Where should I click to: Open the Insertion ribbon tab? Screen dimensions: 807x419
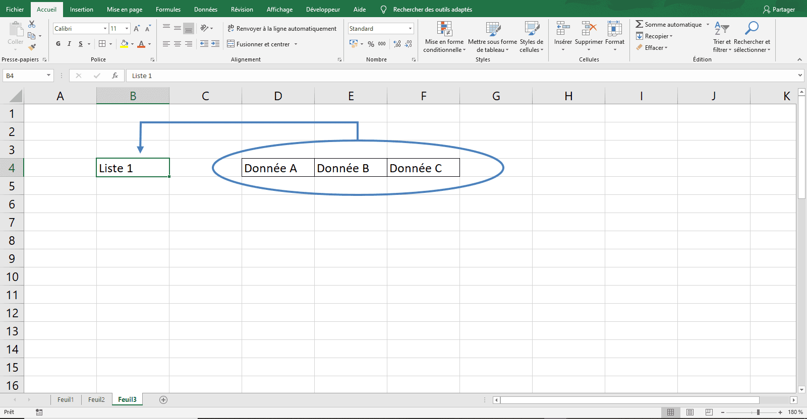click(x=81, y=10)
